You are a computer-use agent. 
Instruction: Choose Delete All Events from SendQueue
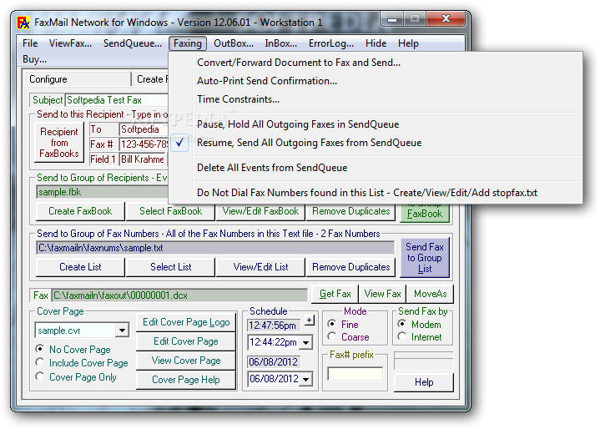point(376,168)
